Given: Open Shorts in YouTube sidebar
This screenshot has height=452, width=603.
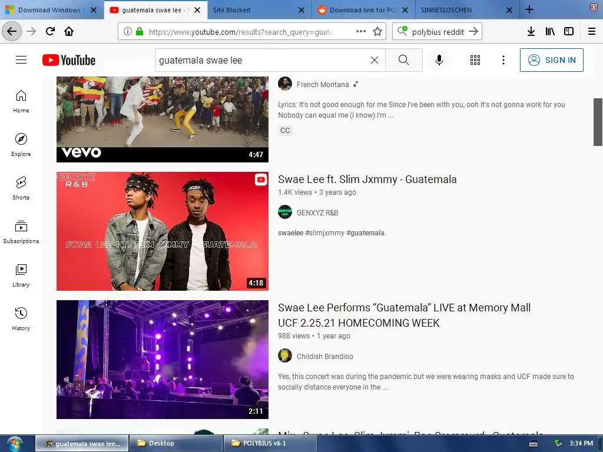Looking at the screenshot, I should pos(21,188).
